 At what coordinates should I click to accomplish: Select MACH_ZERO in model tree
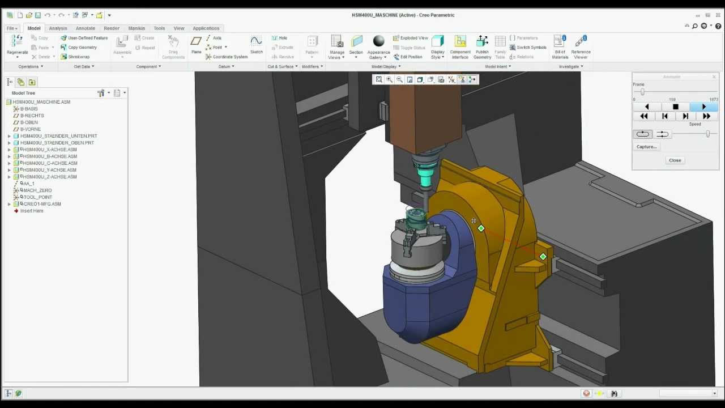click(37, 190)
